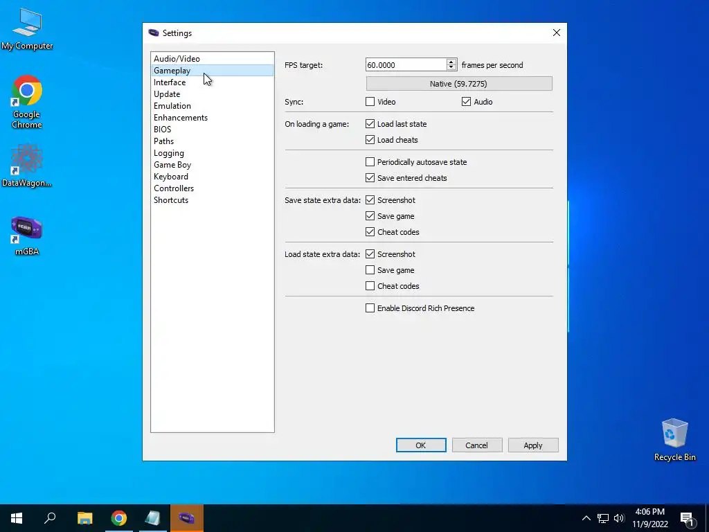The width and height of the screenshot is (709, 532).
Task: Decrease FPS target with down arrow
Action: click(451, 68)
